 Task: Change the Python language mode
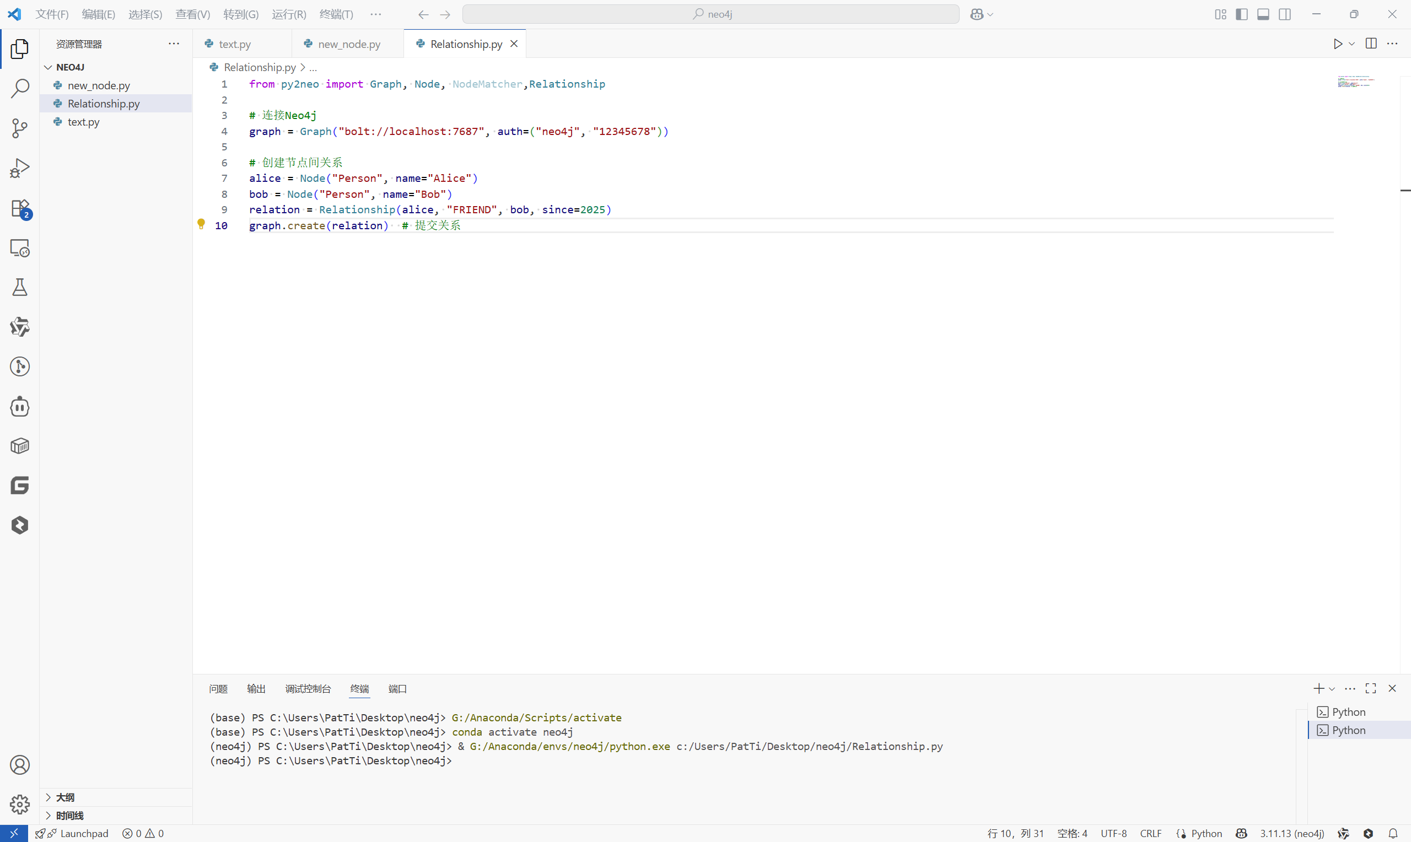tap(1206, 833)
